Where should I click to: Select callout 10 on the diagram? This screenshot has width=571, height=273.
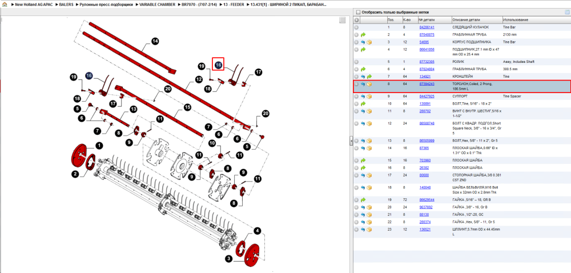tap(212, 143)
